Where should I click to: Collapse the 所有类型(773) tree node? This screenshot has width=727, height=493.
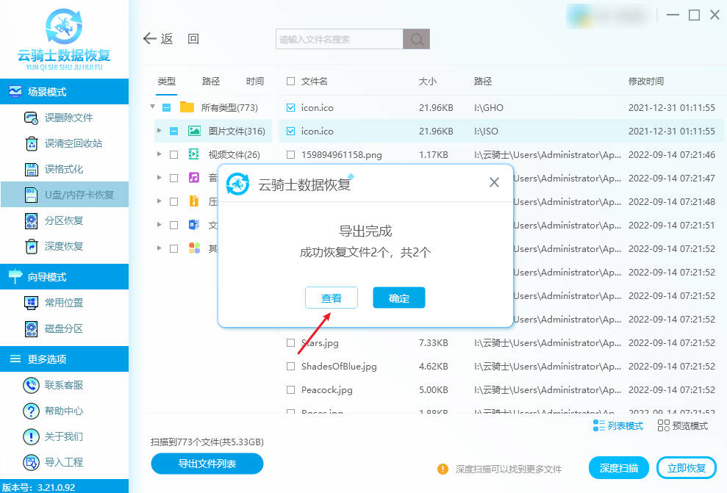(153, 107)
